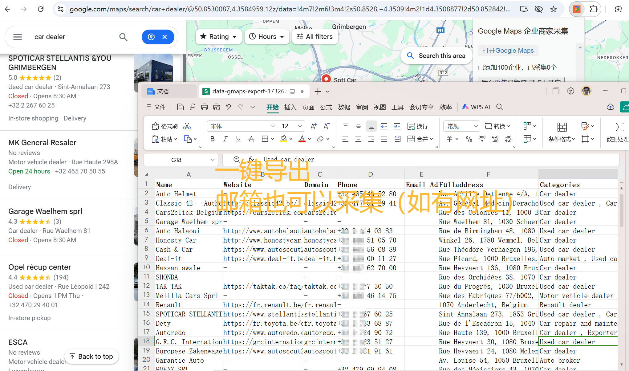Expand the Paste (粘贴) dropdown arrow

(x=176, y=139)
